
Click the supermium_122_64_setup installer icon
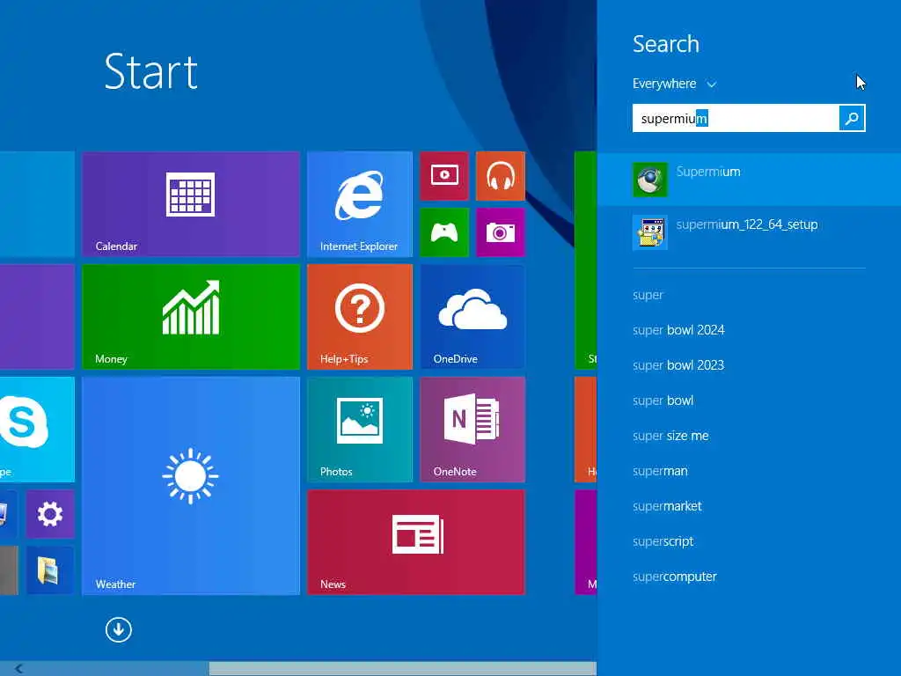click(650, 232)
